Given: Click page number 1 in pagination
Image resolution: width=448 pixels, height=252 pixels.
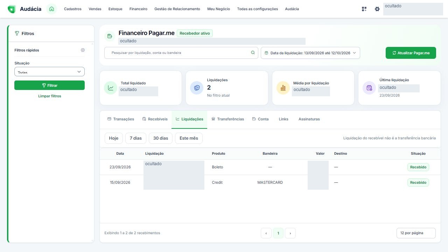Looking at the screenshot, I should click(x=278, y=233).
